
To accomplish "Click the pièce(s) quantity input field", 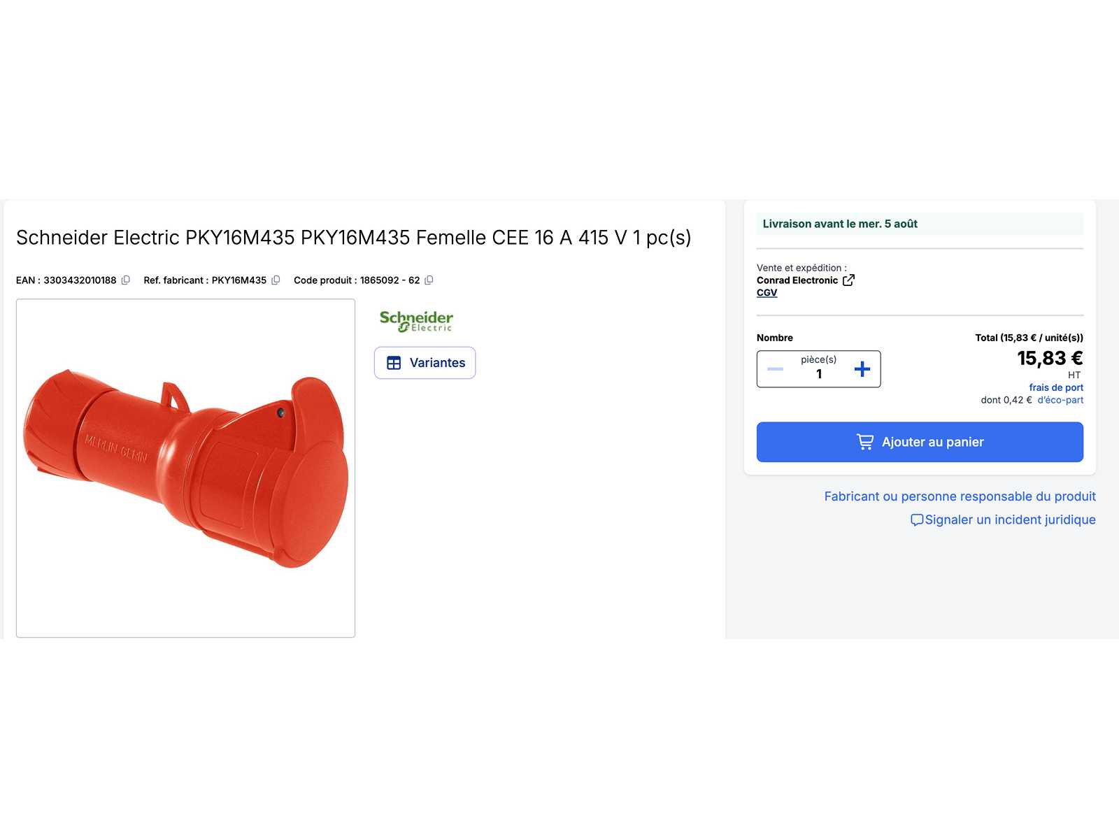I will pos(818,369).
